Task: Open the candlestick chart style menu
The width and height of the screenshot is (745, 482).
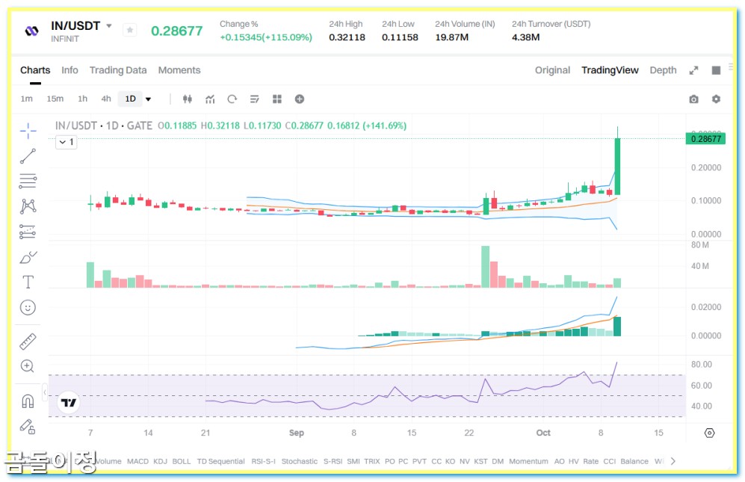Action: tap(188, 99)
